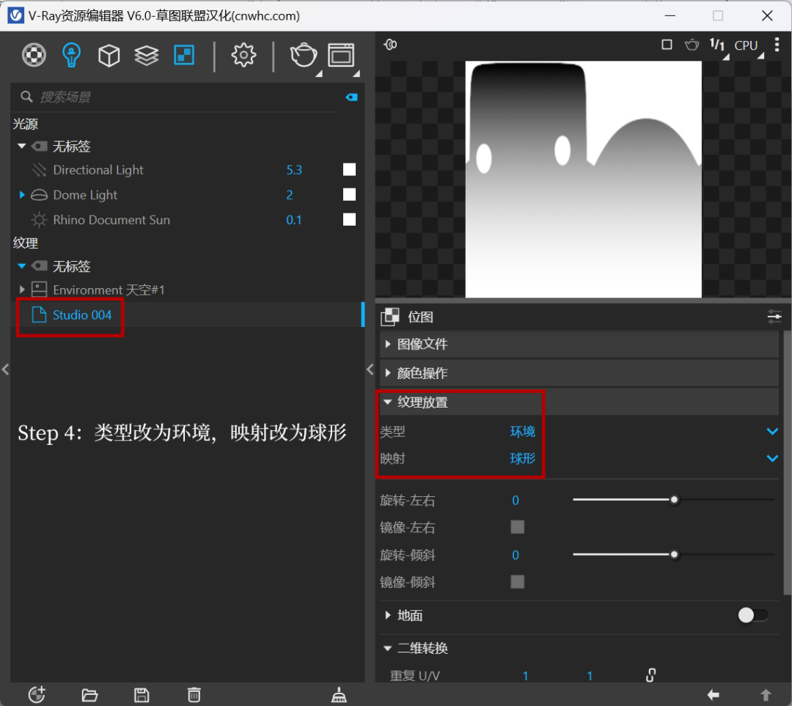
Task: Enable the 镜像-左右 checkbox
Action: point(517,527)
